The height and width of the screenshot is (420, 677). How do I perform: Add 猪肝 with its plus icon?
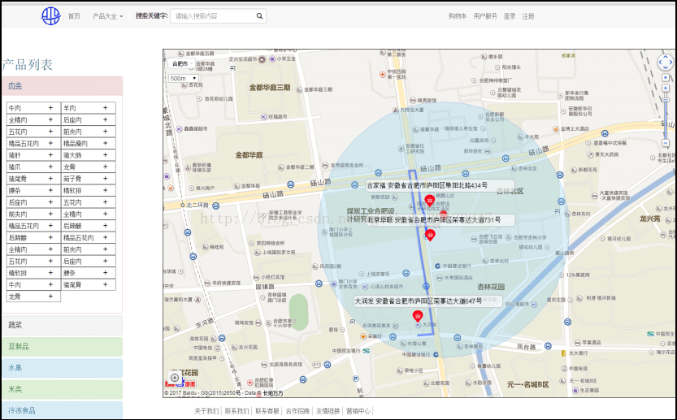point(50,155)
